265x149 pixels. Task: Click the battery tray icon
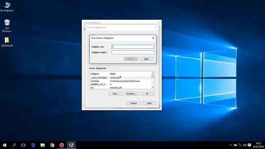235,145
